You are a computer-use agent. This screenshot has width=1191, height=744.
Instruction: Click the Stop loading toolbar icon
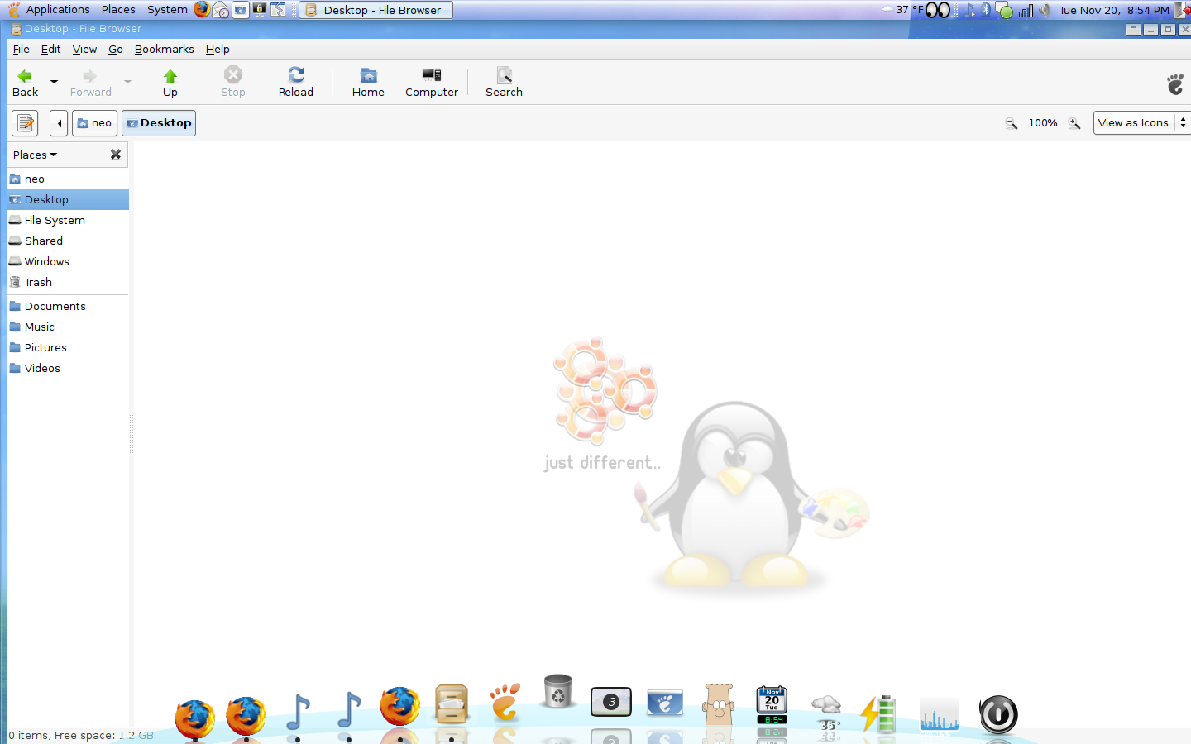point(233,75)
